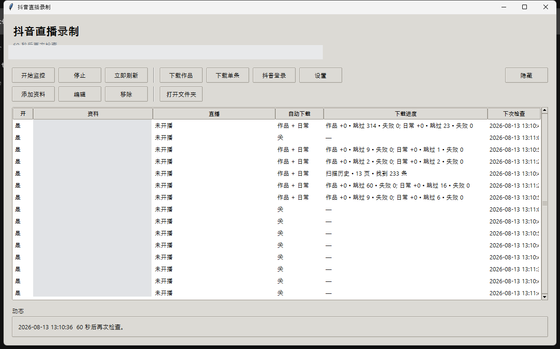560x349 pixels.
Task: Open folder with 打开文件夹
Action: (x=181, y=94)
